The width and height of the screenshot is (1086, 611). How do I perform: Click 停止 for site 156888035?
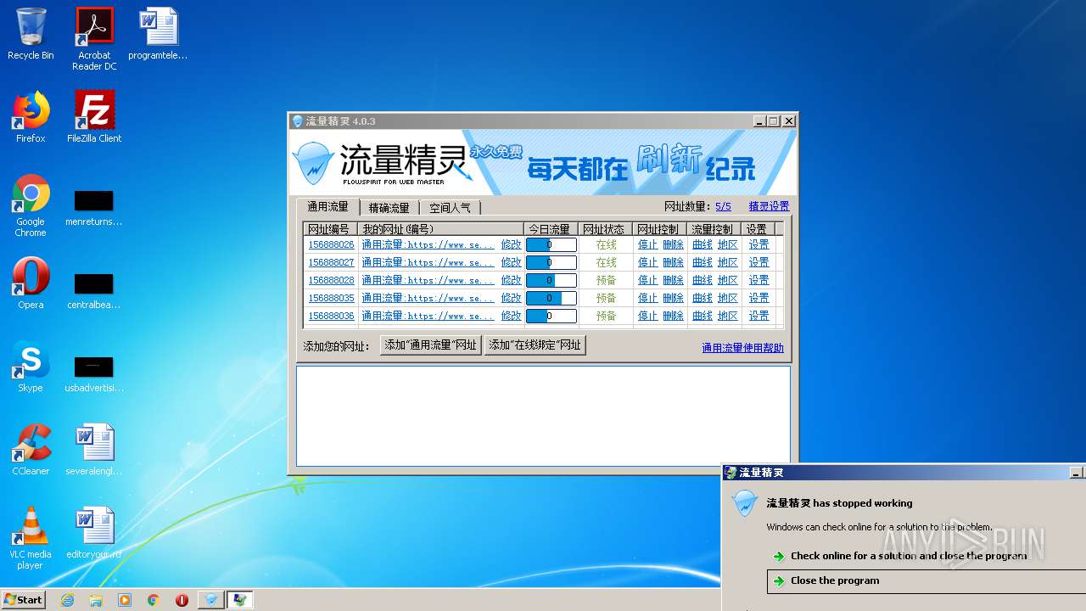tap(648, 298)
